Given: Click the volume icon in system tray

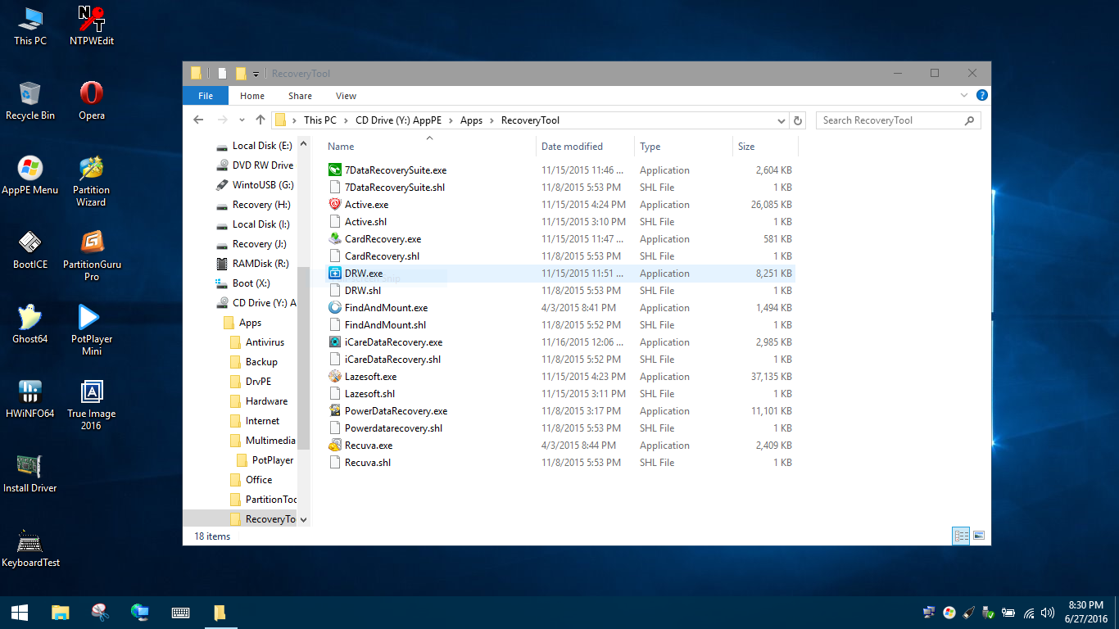Looking at the screenshot, I should [1048, 613].
